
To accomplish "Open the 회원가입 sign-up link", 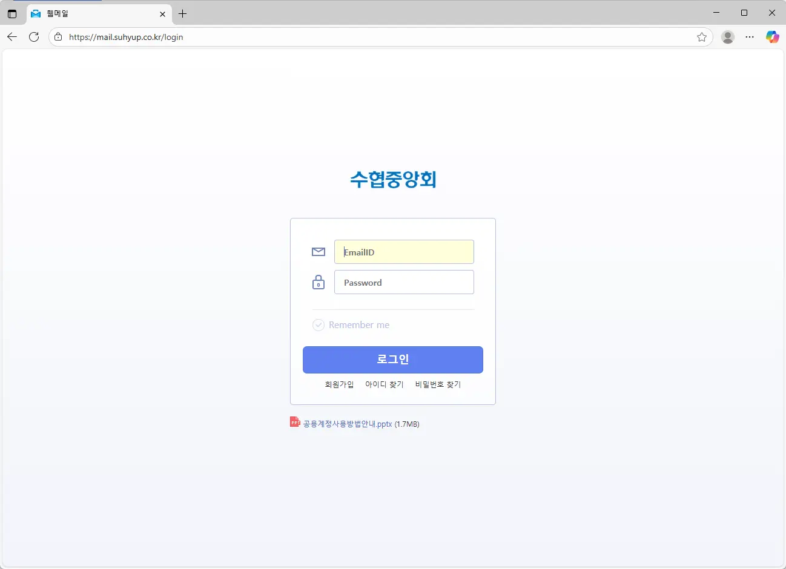I will click(x=339, y=384).
